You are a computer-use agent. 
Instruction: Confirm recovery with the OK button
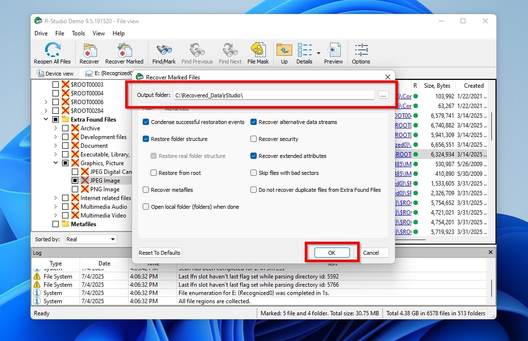coord(331,253)
